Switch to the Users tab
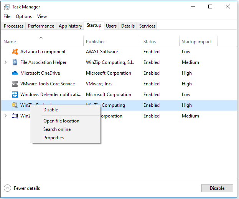Image resolution: width=239 pixels, height=199 pixels. (111, 26)
